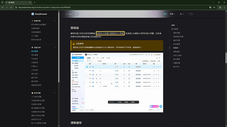
Task: Select 工作空间 in the sidebar
Action: point(35,70)
